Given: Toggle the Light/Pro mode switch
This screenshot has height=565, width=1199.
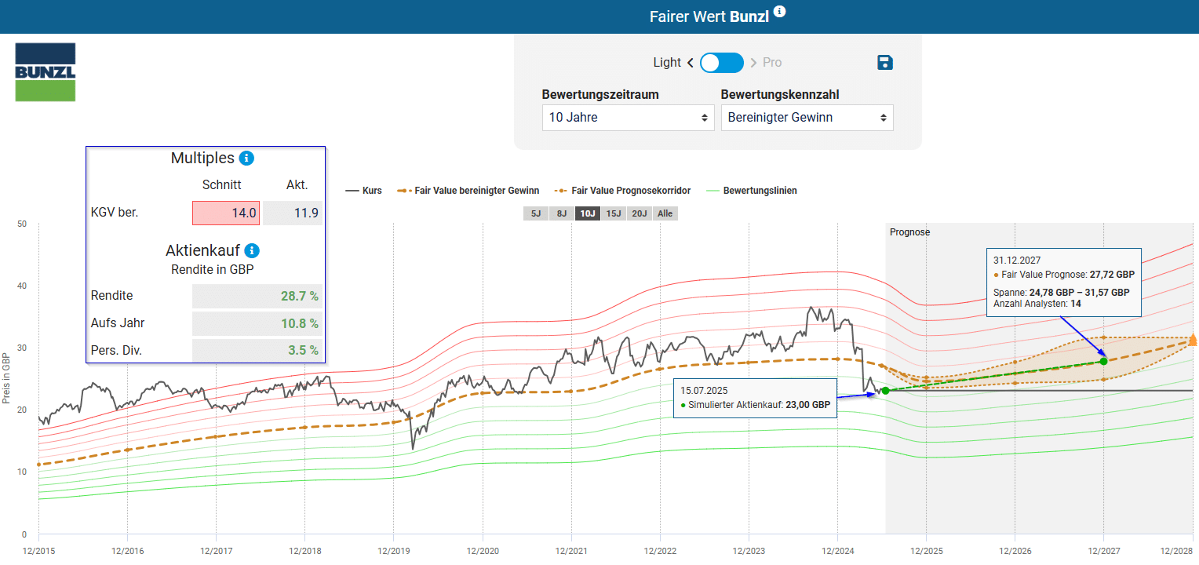Looking at the screenshot, I should [722, 63].
